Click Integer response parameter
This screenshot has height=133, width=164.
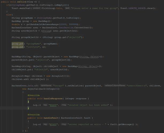pyautogui.click(x=76, y=98)
